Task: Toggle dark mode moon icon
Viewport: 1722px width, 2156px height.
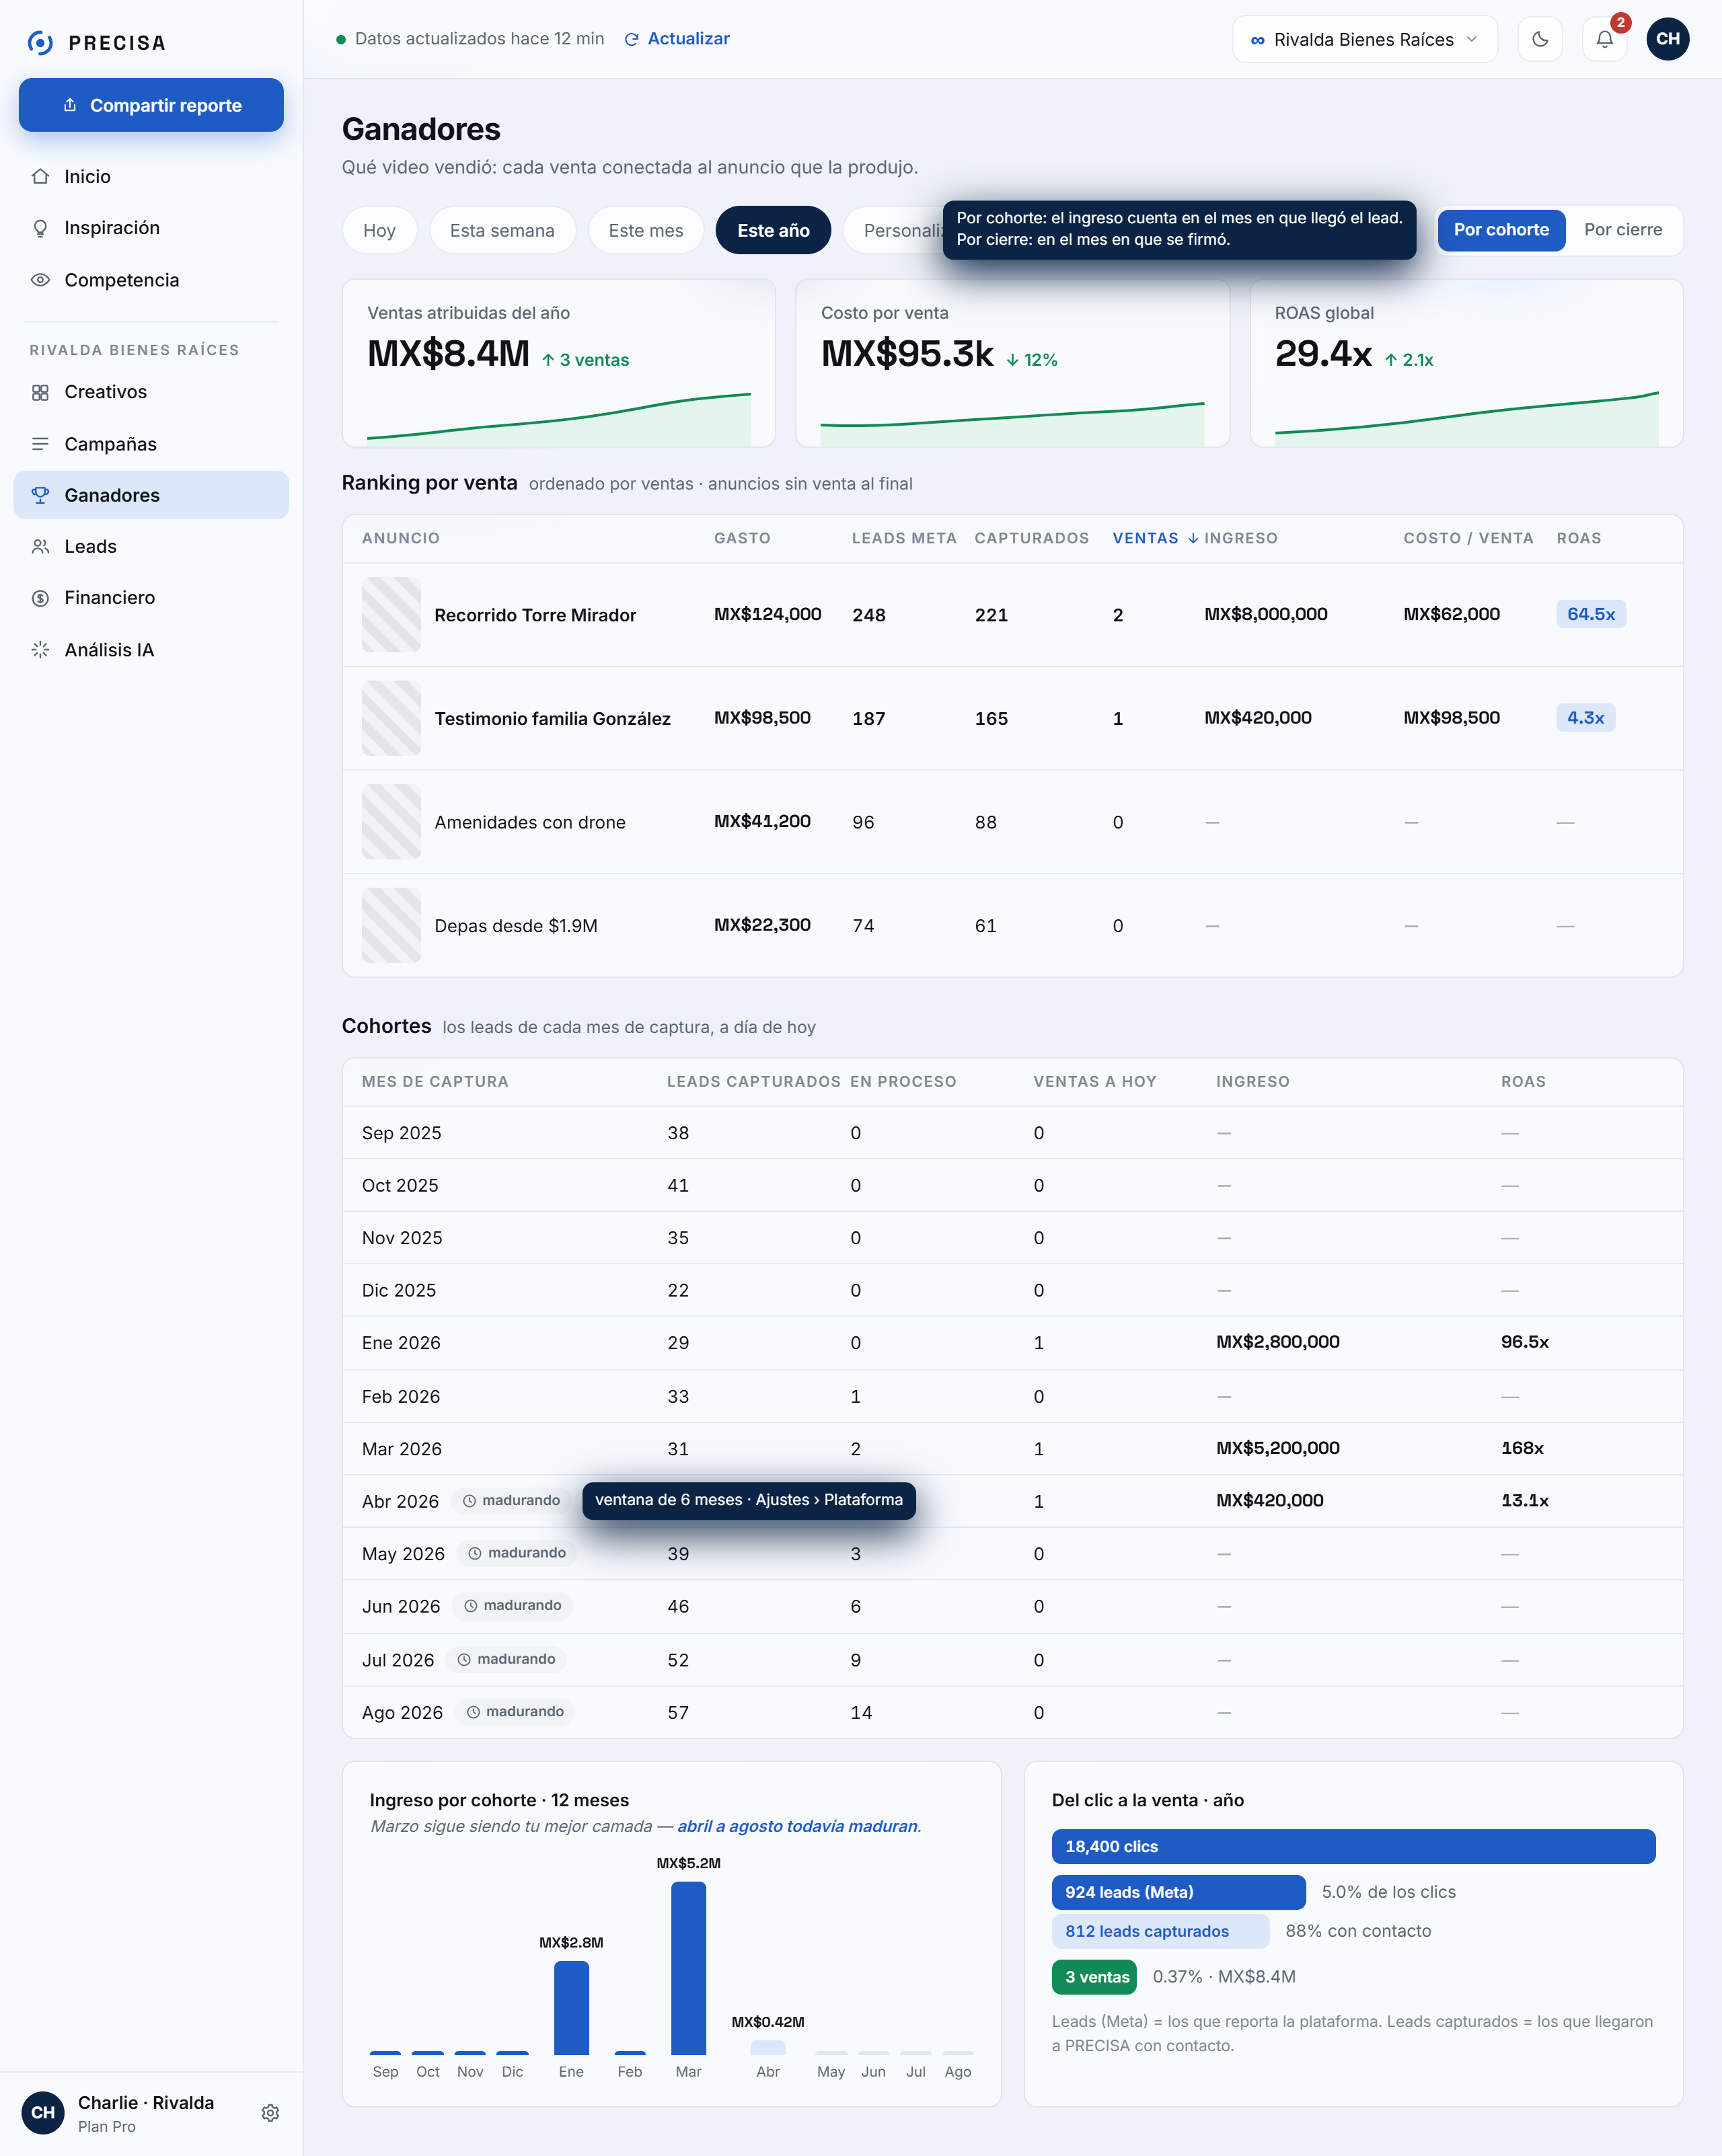Action: tap(1540, 39)
